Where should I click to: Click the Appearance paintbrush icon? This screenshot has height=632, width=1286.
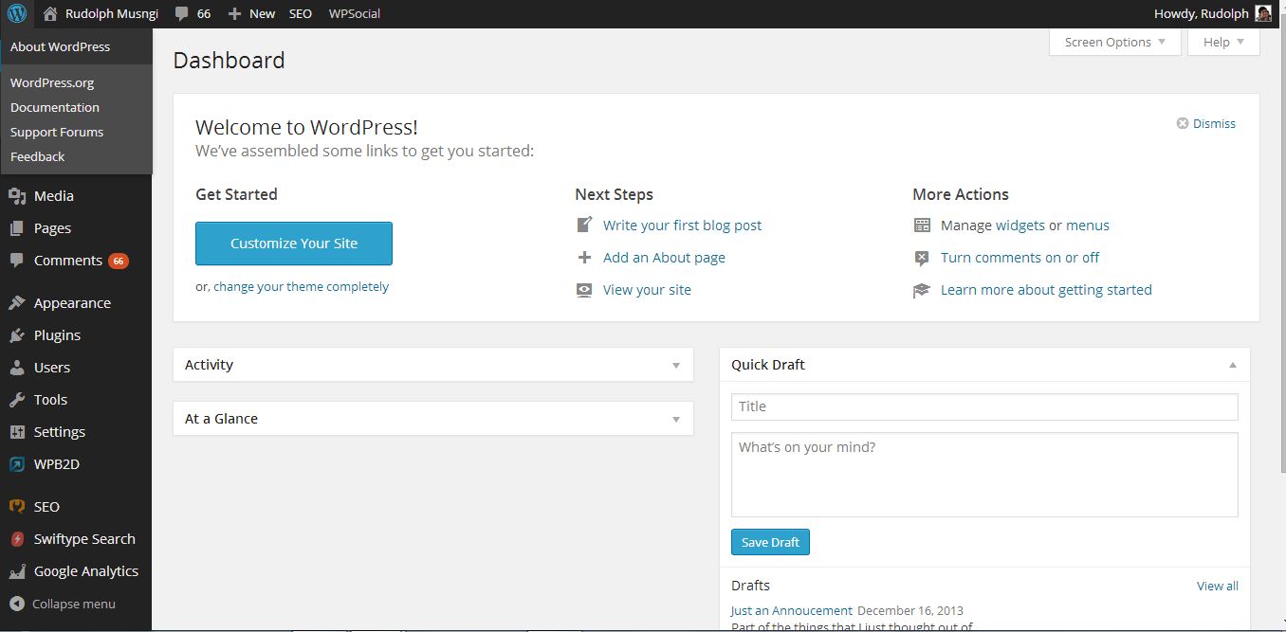[x=17, y=303]
